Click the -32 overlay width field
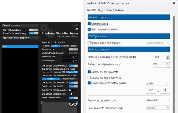This screenshot has height=113, width=178. coord(151,91)
